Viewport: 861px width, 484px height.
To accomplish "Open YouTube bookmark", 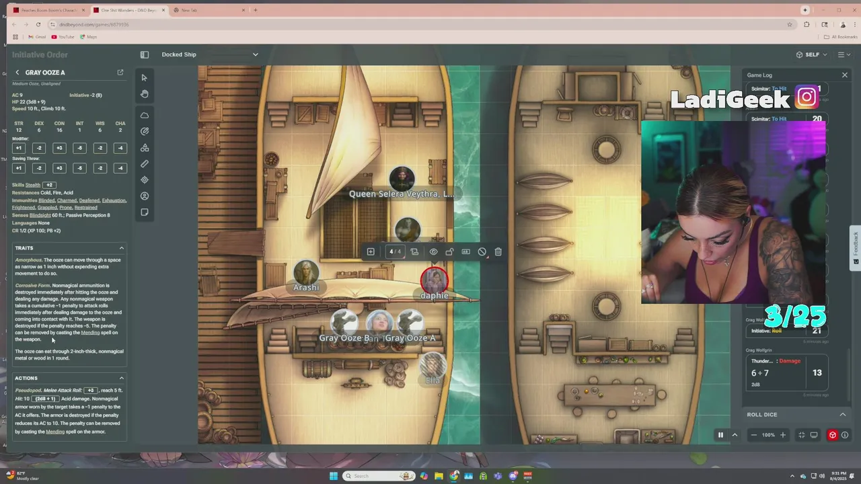I will click(63, 37).
